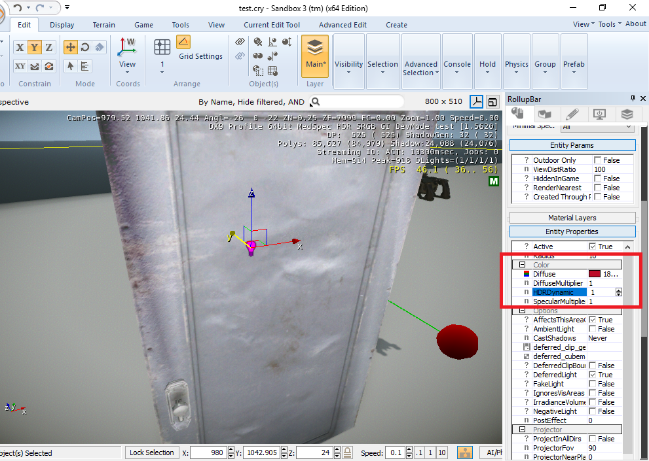
Task: Pin the RollupBar panel
Action: pyautogui.click(x=633, y=98)
